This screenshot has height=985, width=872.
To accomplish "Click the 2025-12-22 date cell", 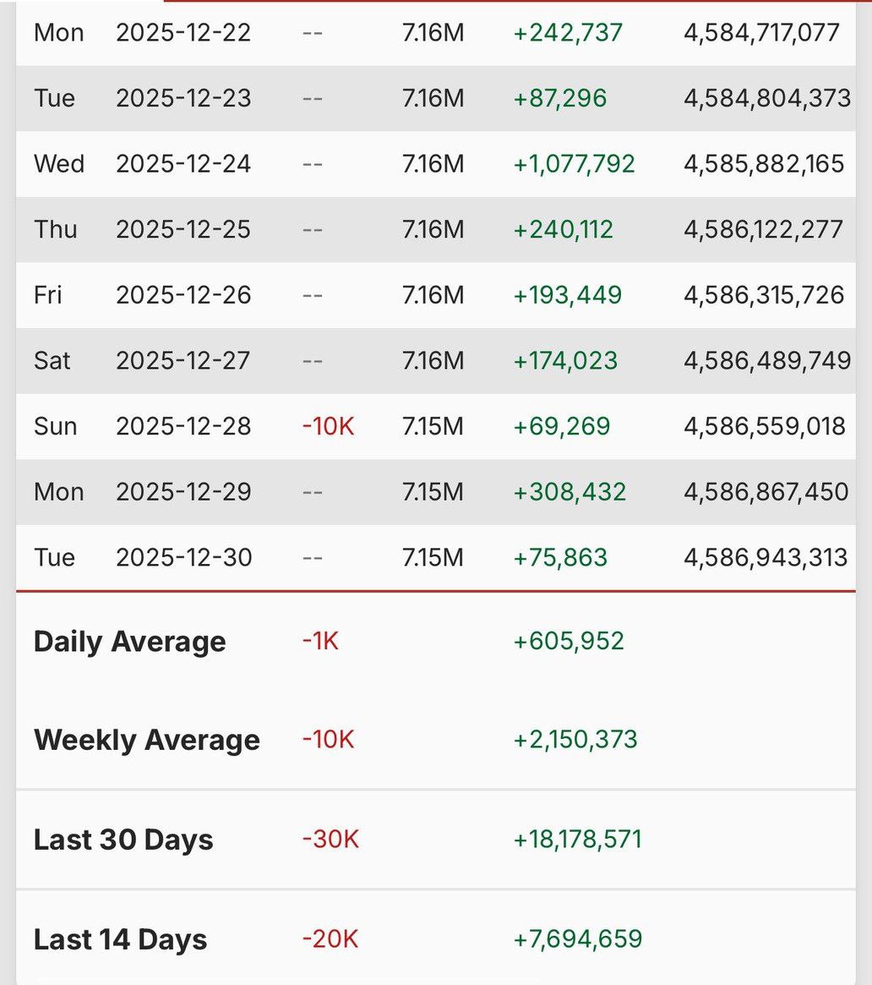I will (183, 33).
